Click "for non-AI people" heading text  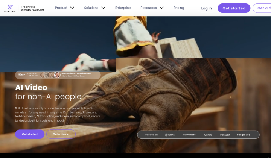[48, 97]
